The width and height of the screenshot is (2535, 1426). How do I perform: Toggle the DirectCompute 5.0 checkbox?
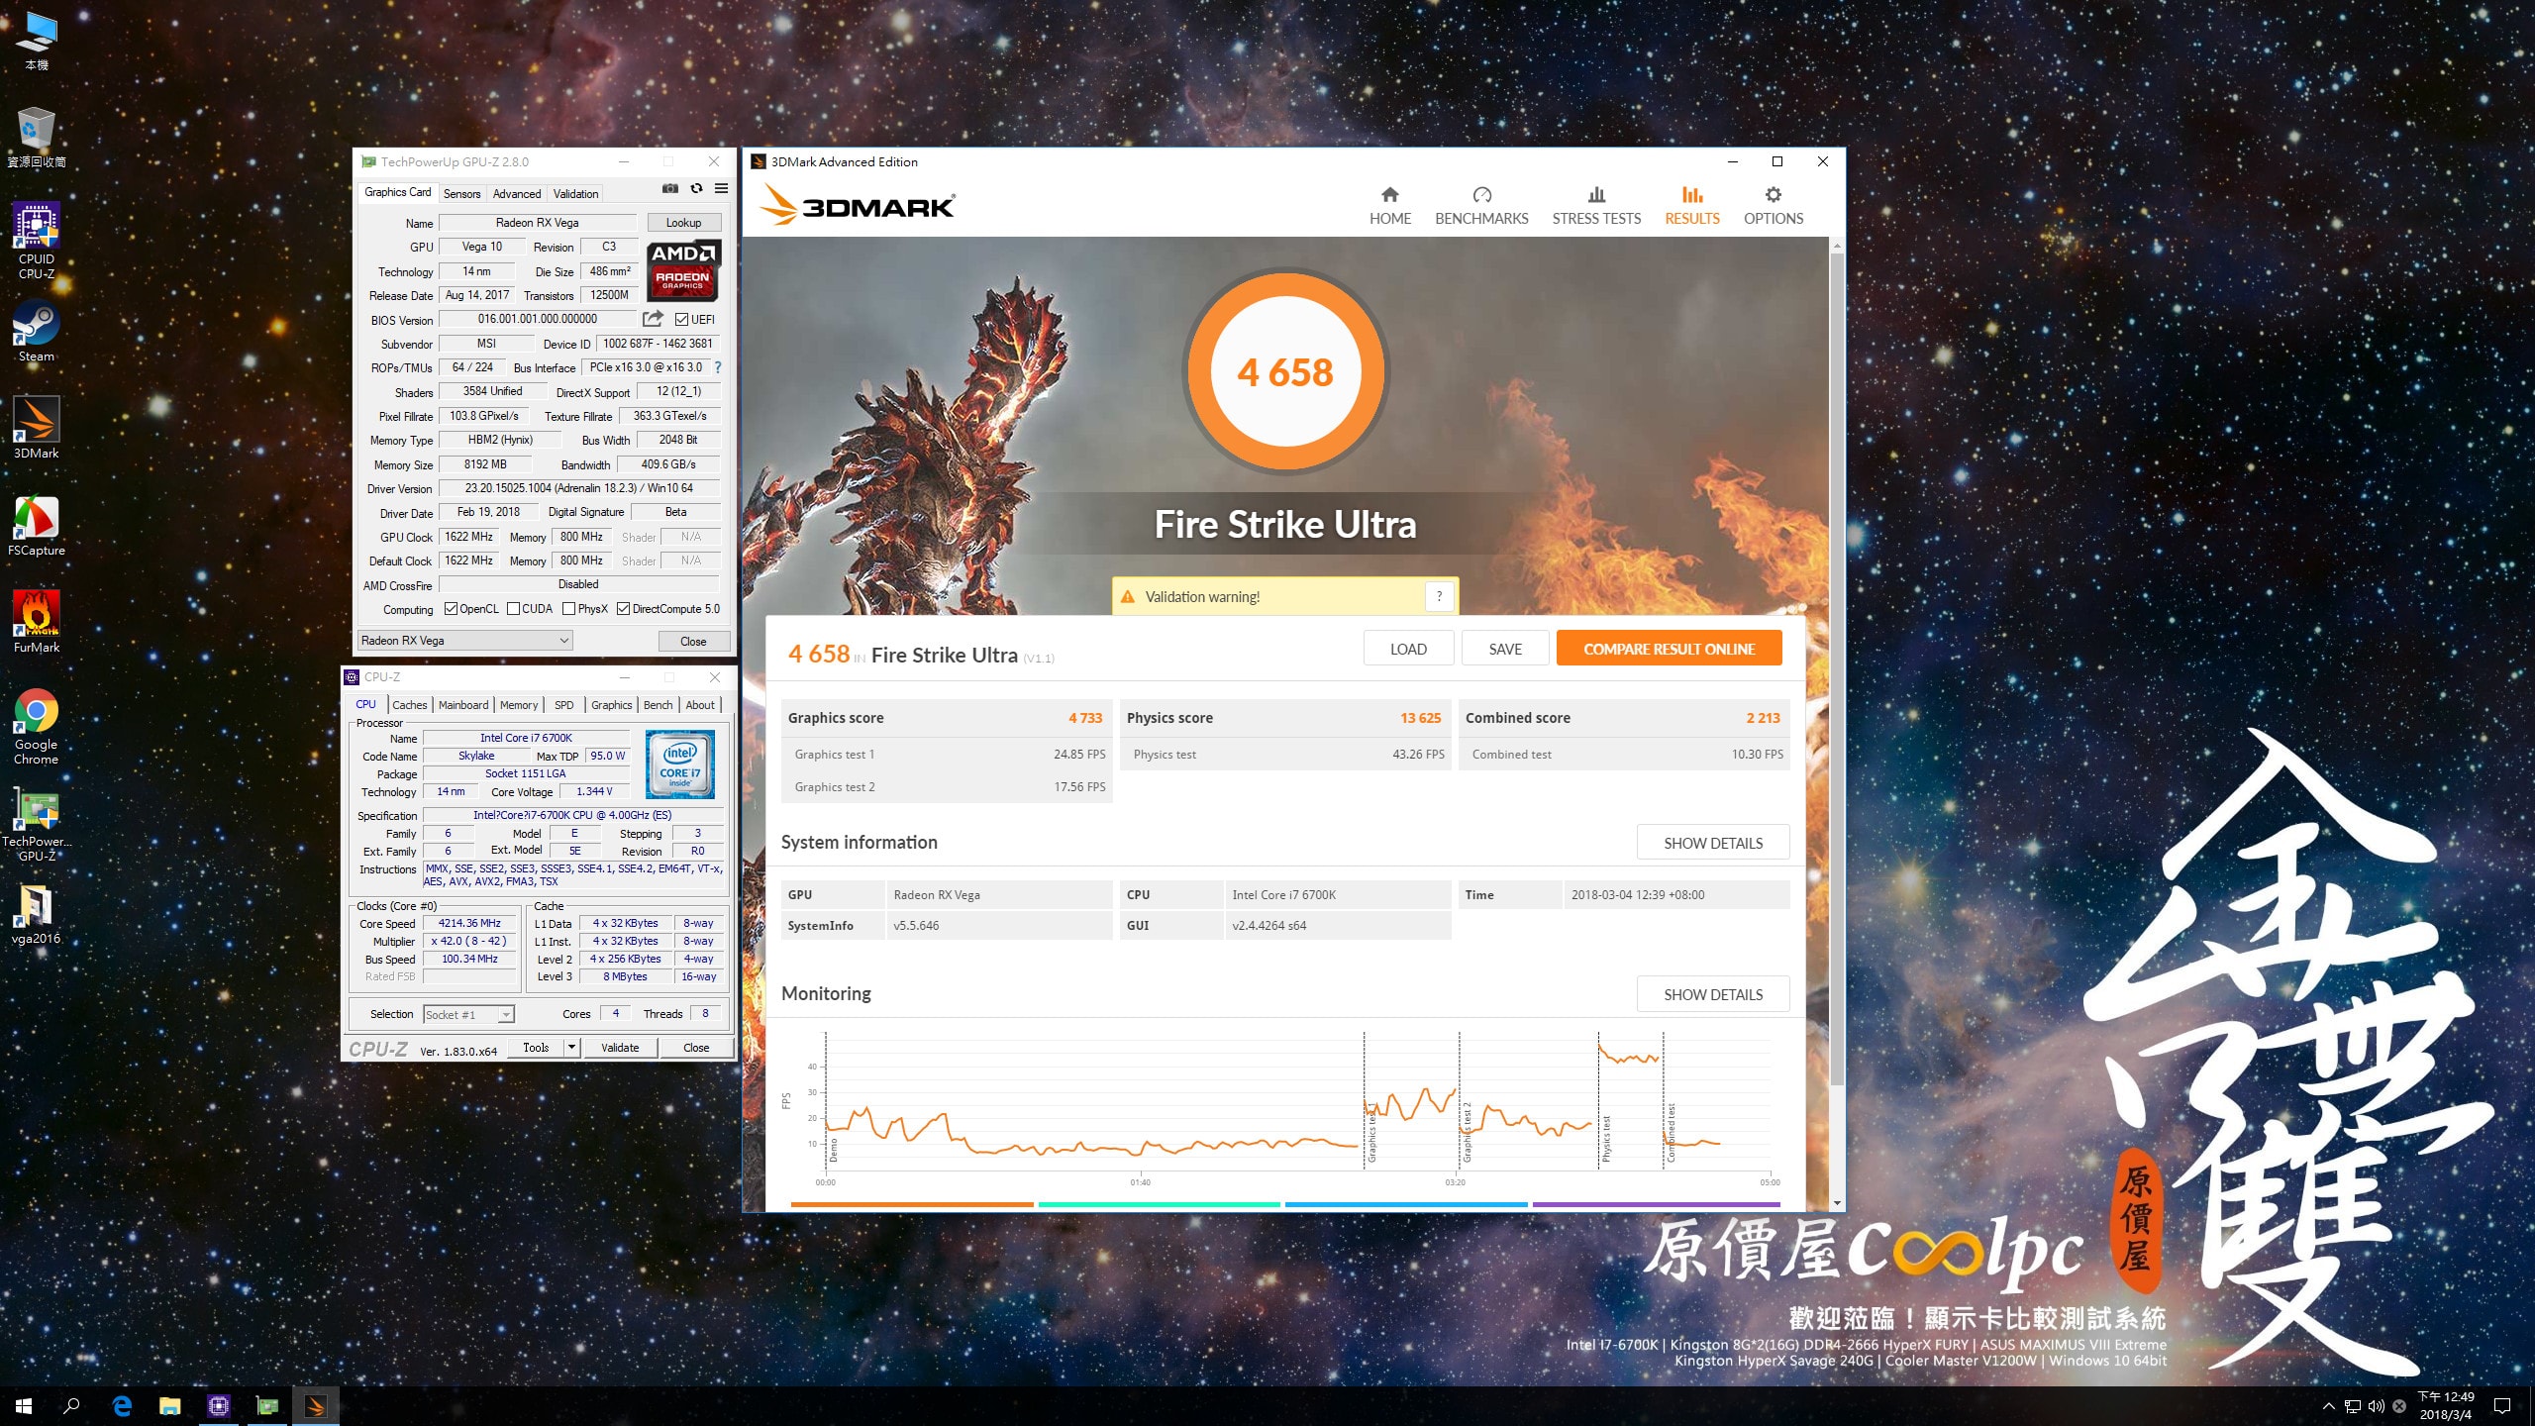[623, 609]
